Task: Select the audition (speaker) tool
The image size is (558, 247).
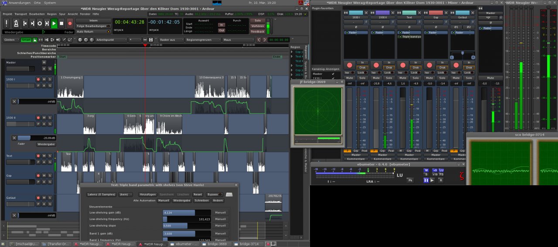Action: point(58,40)
